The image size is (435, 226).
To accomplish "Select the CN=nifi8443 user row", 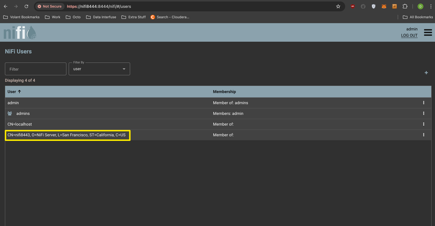I will pyautogui.click(x=218, y=135).
